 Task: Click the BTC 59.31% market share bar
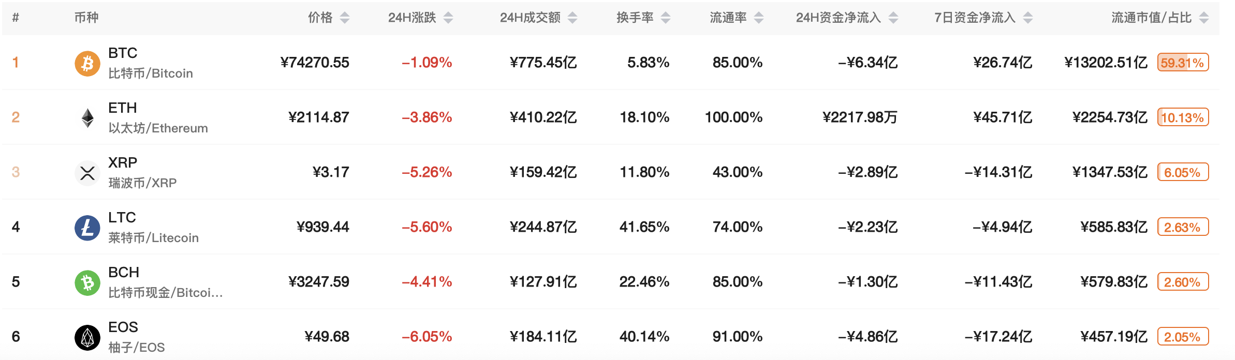pos(1183,63)
